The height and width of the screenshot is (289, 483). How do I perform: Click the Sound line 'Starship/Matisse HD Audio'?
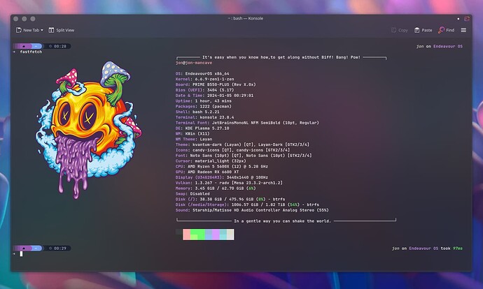click(x=252, y=210)
